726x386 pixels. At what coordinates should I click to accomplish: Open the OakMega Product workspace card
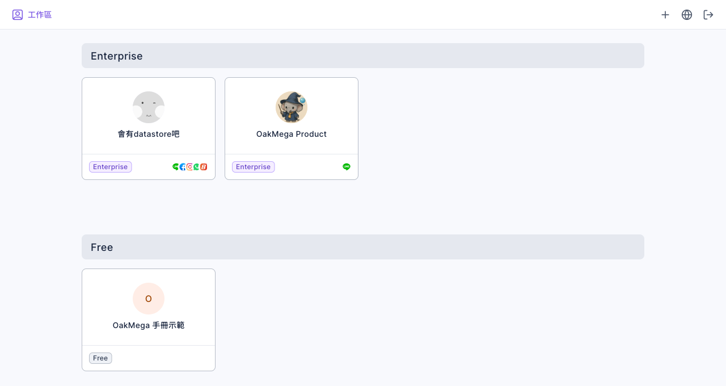292,129
